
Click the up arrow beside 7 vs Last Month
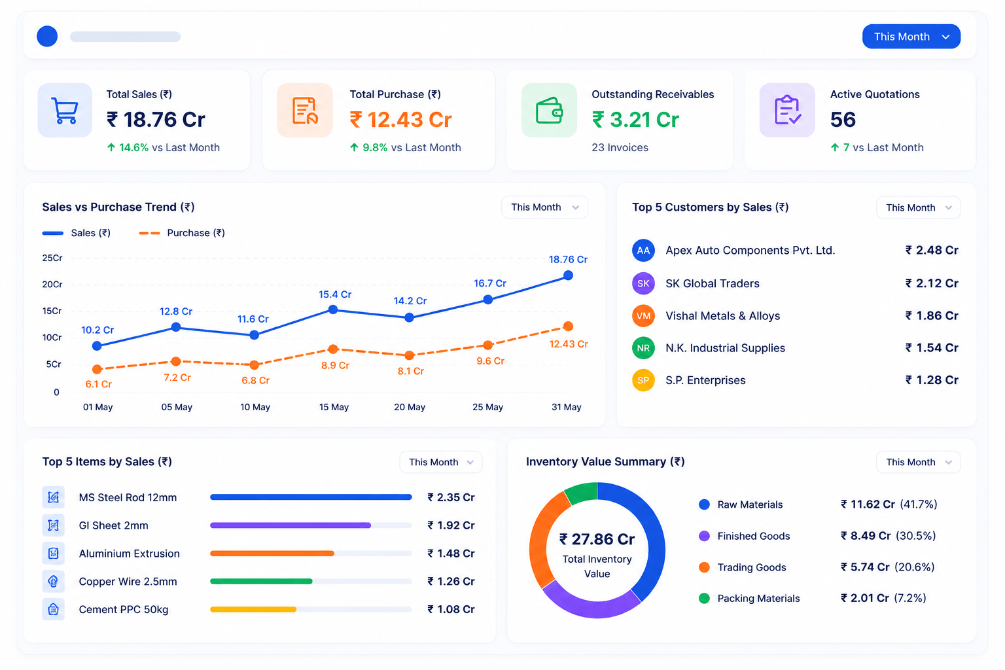[835, 148]
